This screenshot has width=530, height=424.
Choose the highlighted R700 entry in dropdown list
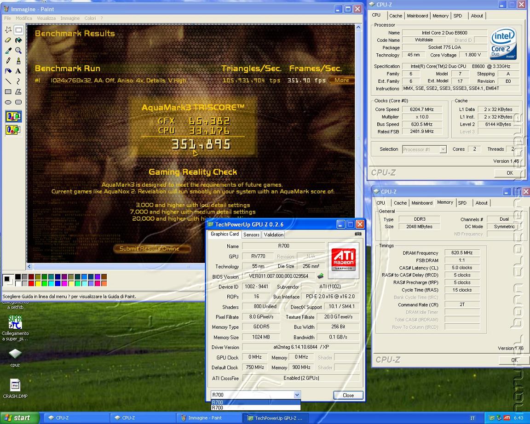(255, 402)
